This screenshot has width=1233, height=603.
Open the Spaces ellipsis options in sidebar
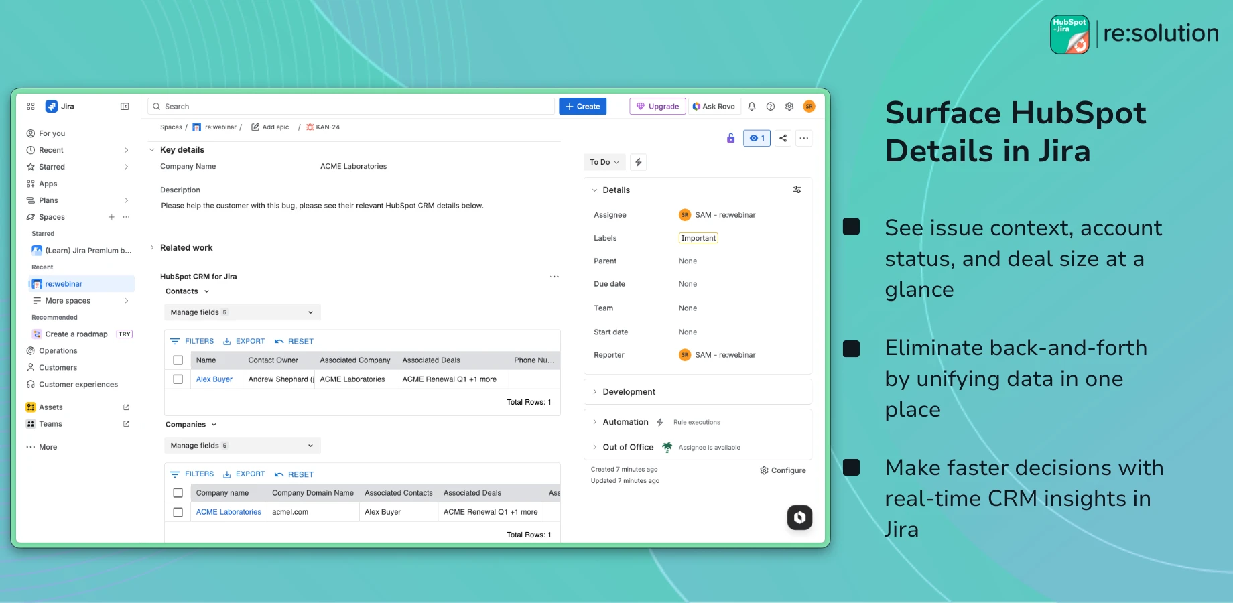coord(127,217)
